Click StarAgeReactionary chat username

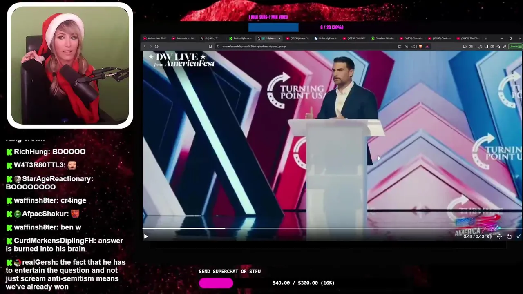click(56, 179)
